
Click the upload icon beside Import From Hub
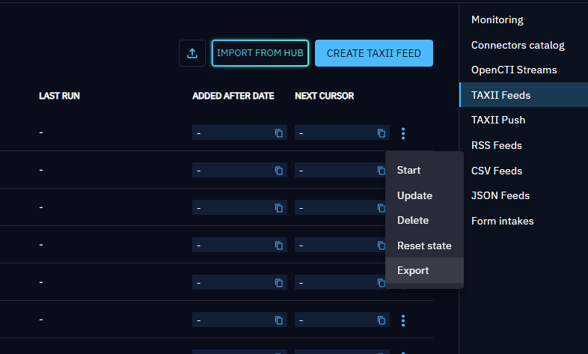click(192, 53)
